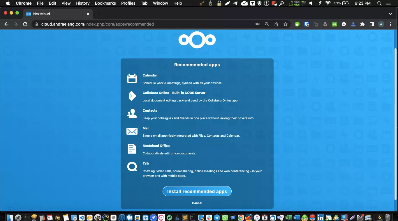Click the red record extension icon
Screen dimensions: 398x221
click(344, 24)
